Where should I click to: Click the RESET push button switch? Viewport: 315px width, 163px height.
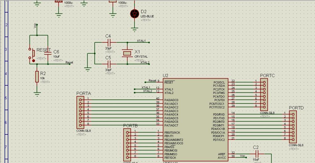point(32,54)
